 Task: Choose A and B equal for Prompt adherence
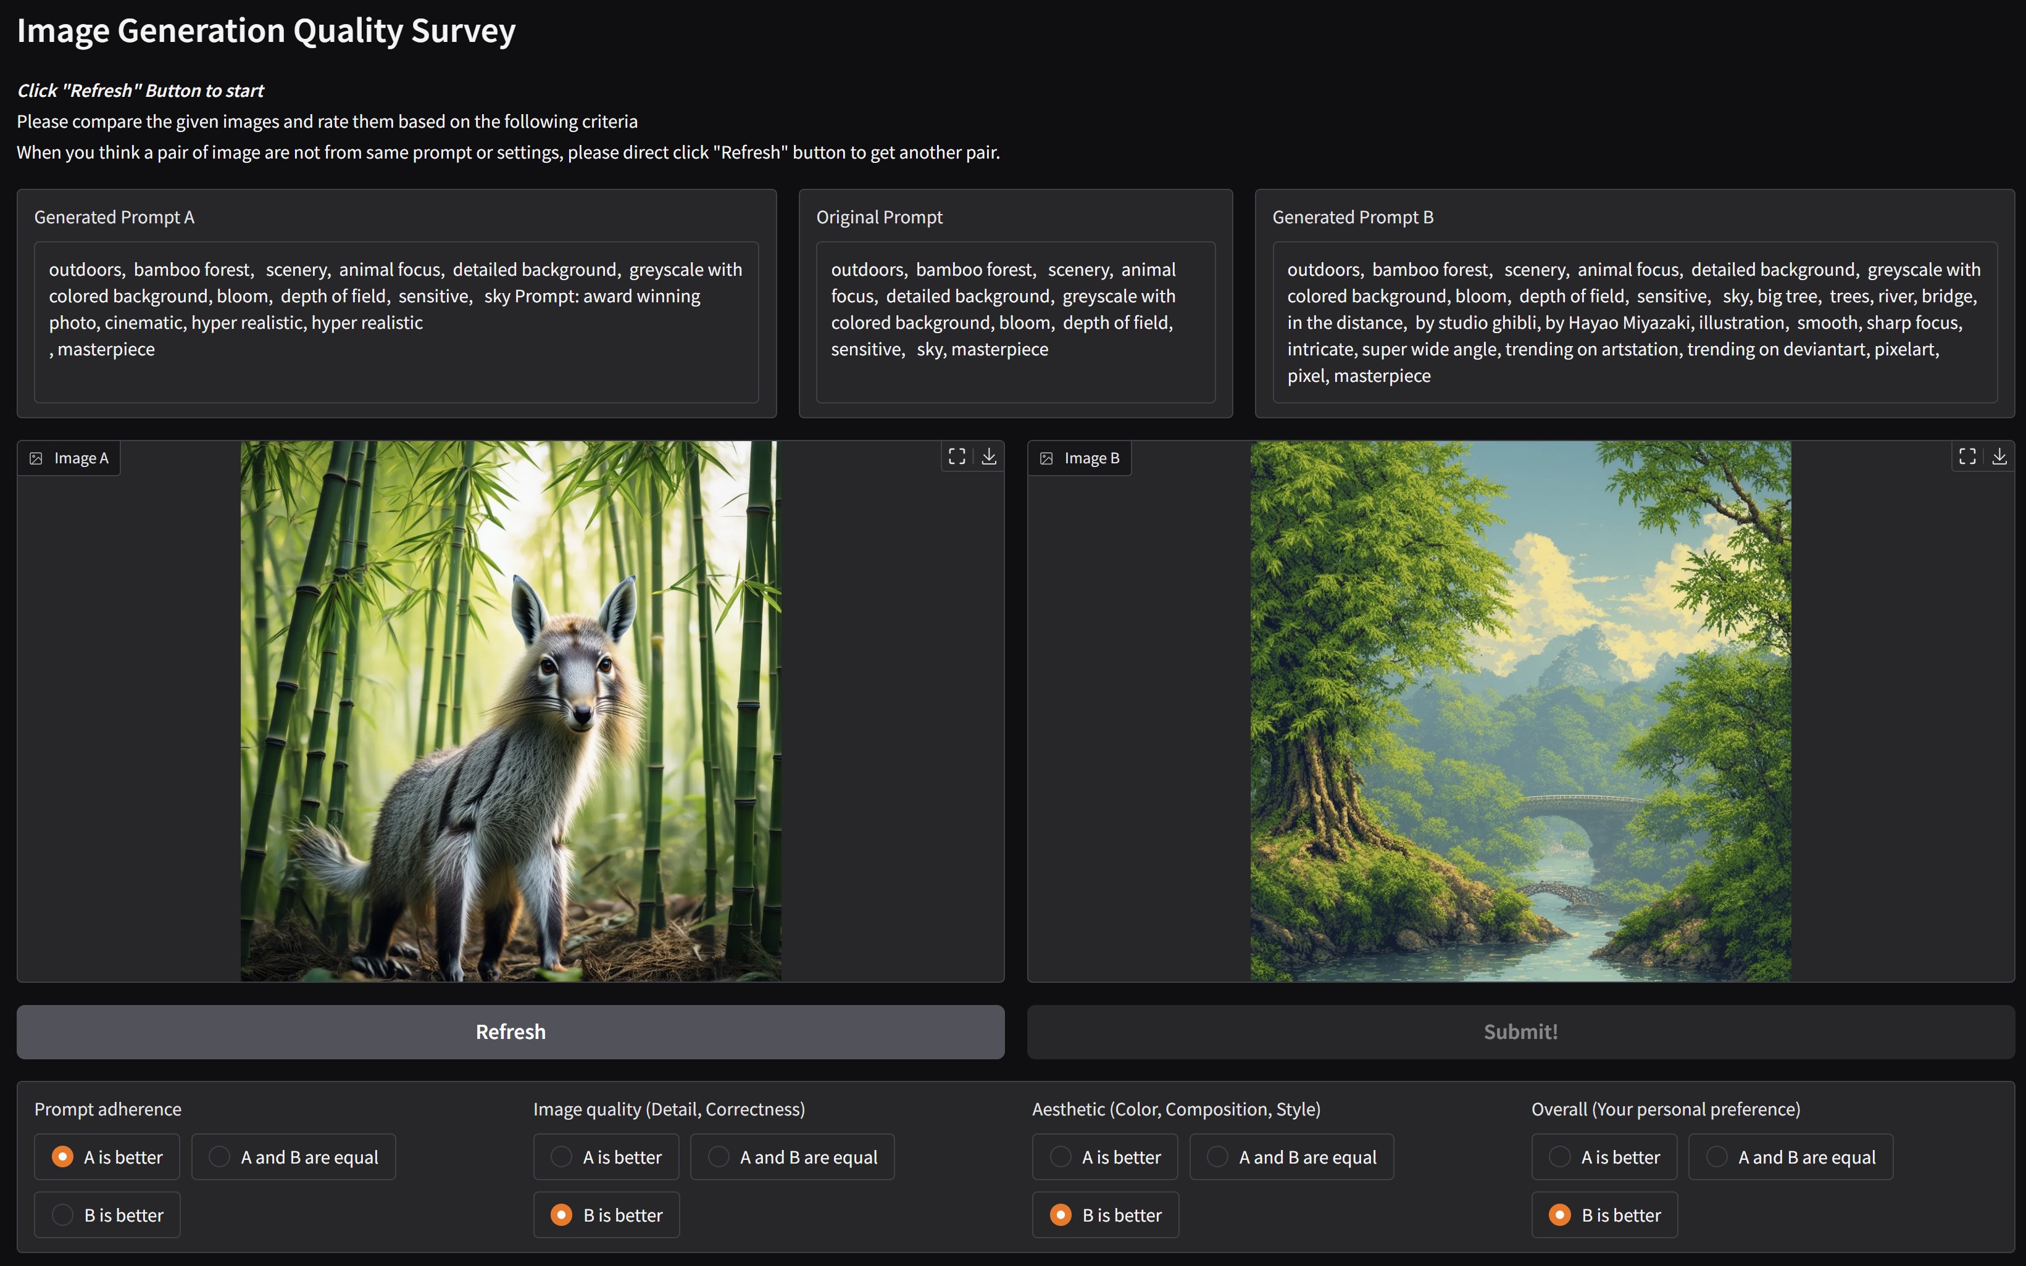pos(219,1157)
